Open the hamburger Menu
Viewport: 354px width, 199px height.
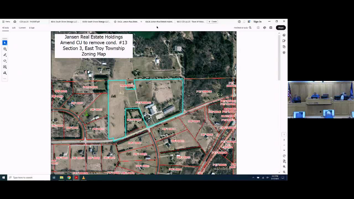(x=6, y=22)
